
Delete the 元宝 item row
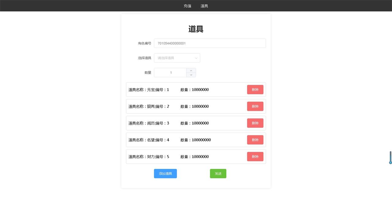[x=255, y=90]
